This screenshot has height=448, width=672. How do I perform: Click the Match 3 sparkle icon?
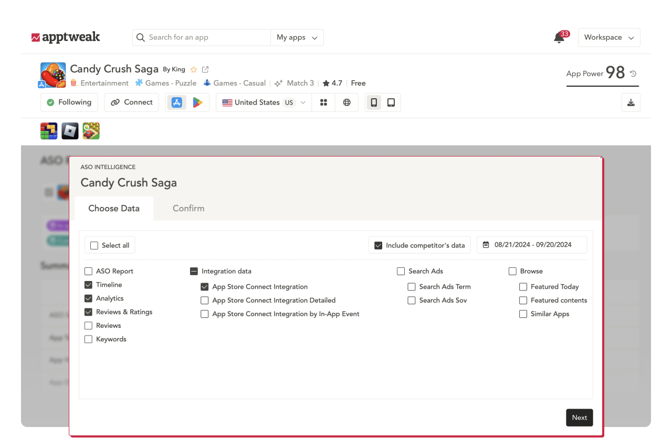(x=278, y=83)
